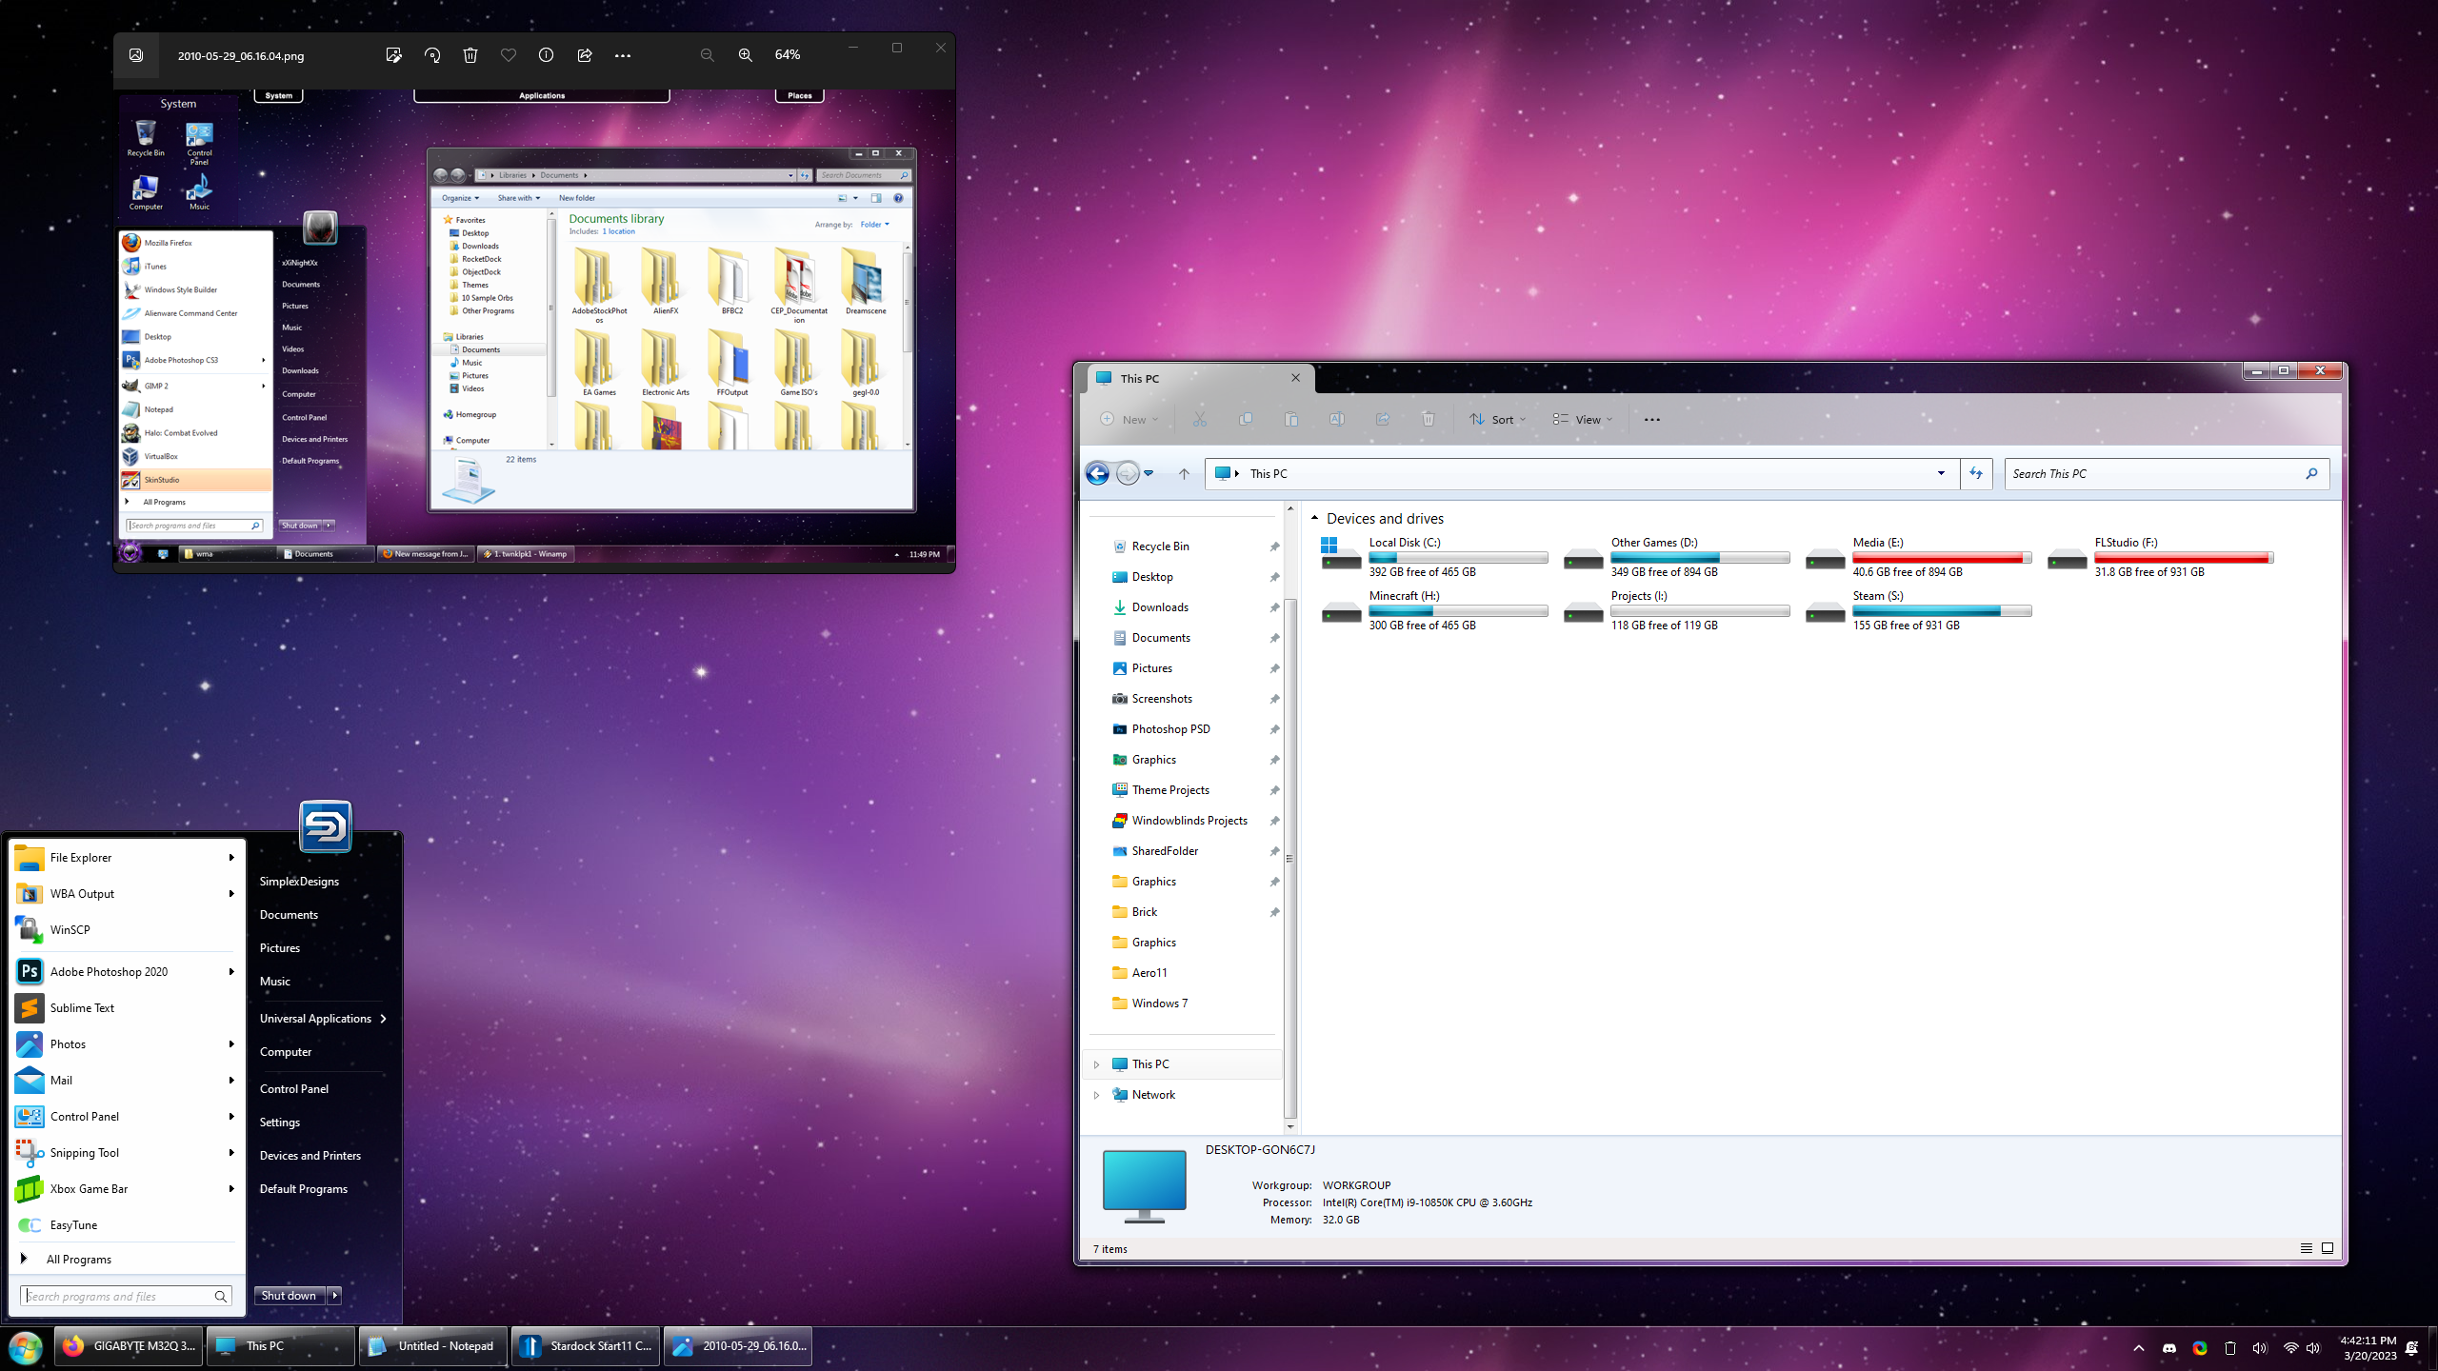This screenshot has width=2438, height=1371.
Task: Open Settings from Start menu
Action: point(279,1122)
